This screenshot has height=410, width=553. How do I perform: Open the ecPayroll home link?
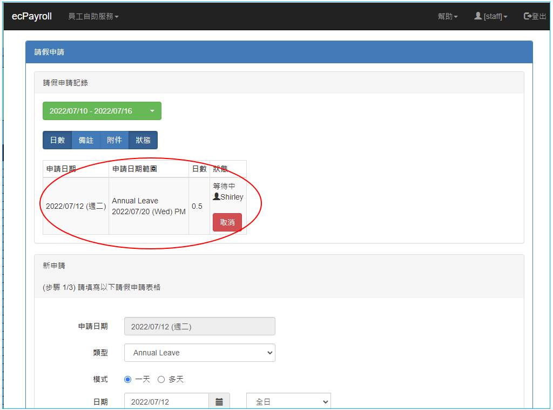pyautogui.click(x=32, y=16)
